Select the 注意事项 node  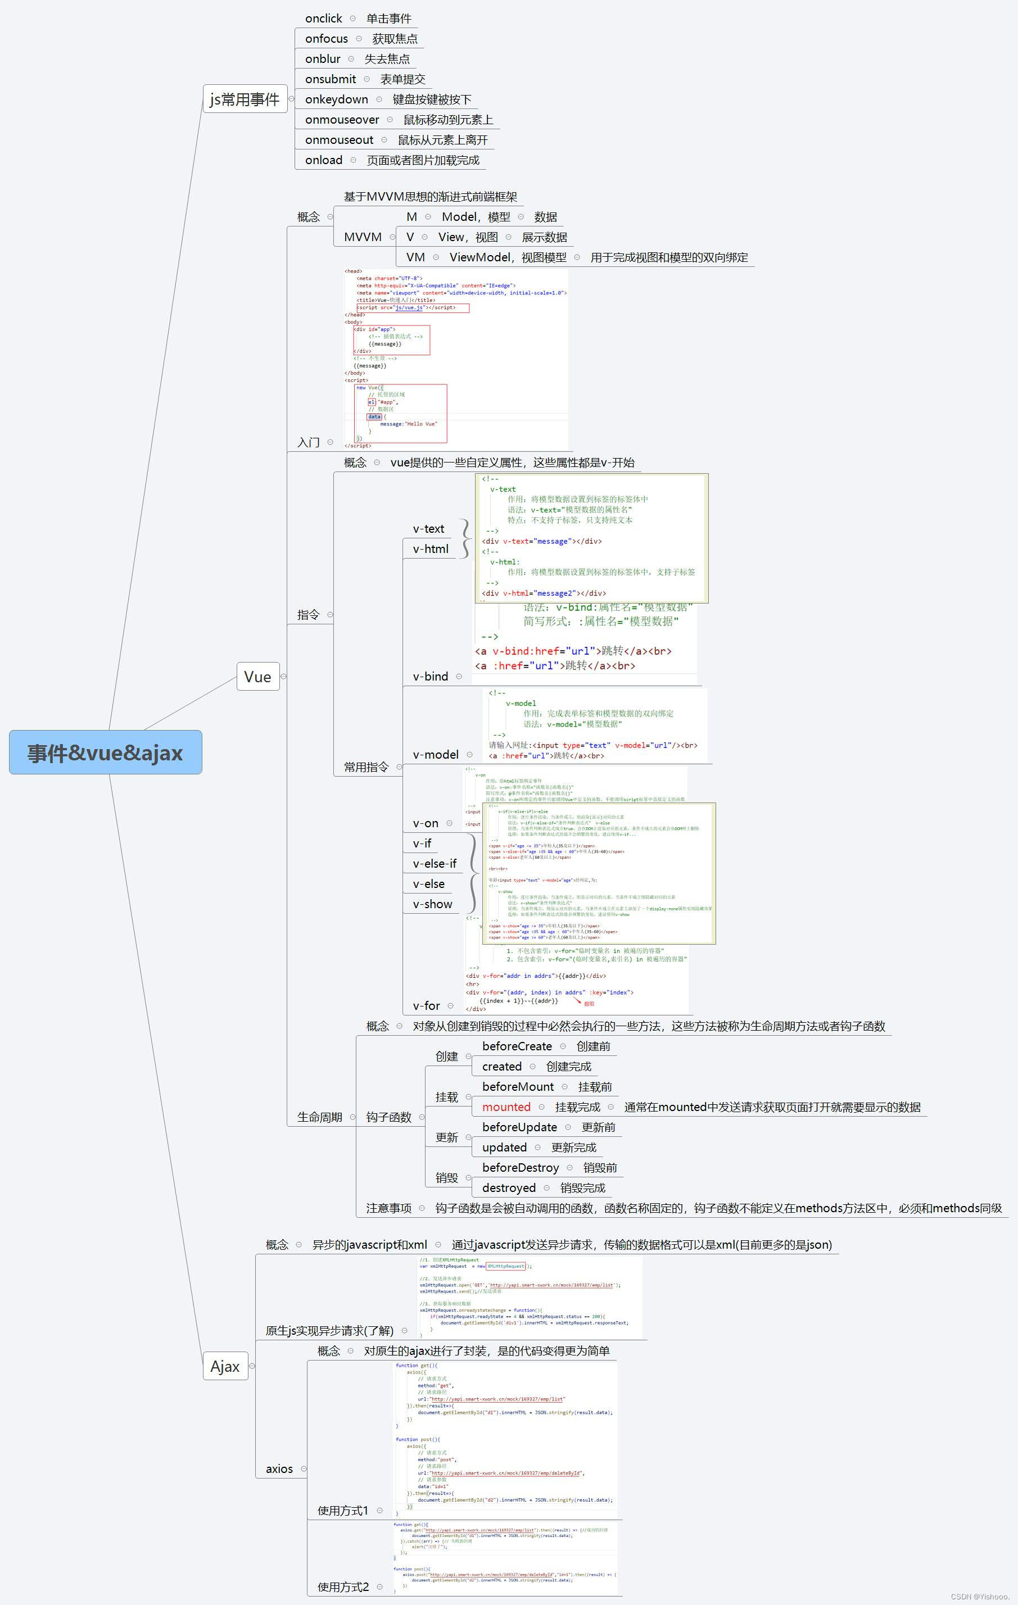[388, 1208]
